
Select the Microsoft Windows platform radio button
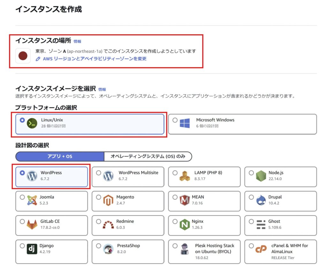175,120
